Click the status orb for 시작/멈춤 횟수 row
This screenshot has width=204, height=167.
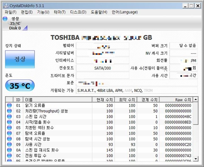click(9, 122)
